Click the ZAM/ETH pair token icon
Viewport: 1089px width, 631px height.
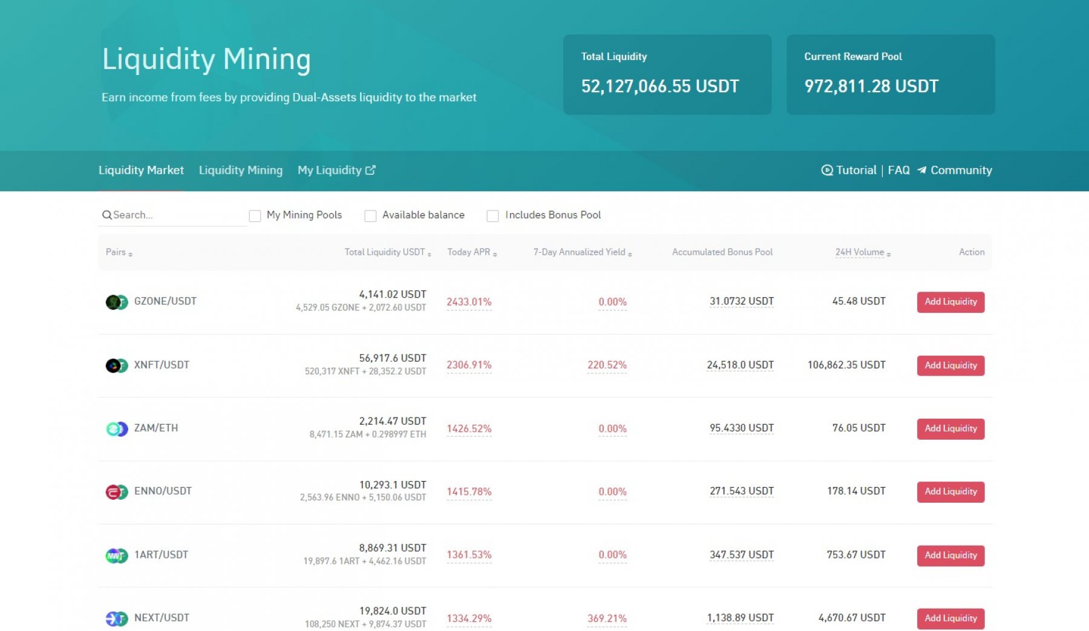pyautogui.click(x=116, y=429)
